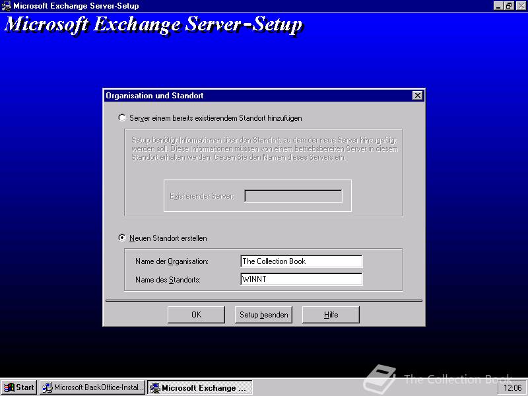Click the taskbar clock showing 12:06
The image size is (528, 396).
[512, 388]
